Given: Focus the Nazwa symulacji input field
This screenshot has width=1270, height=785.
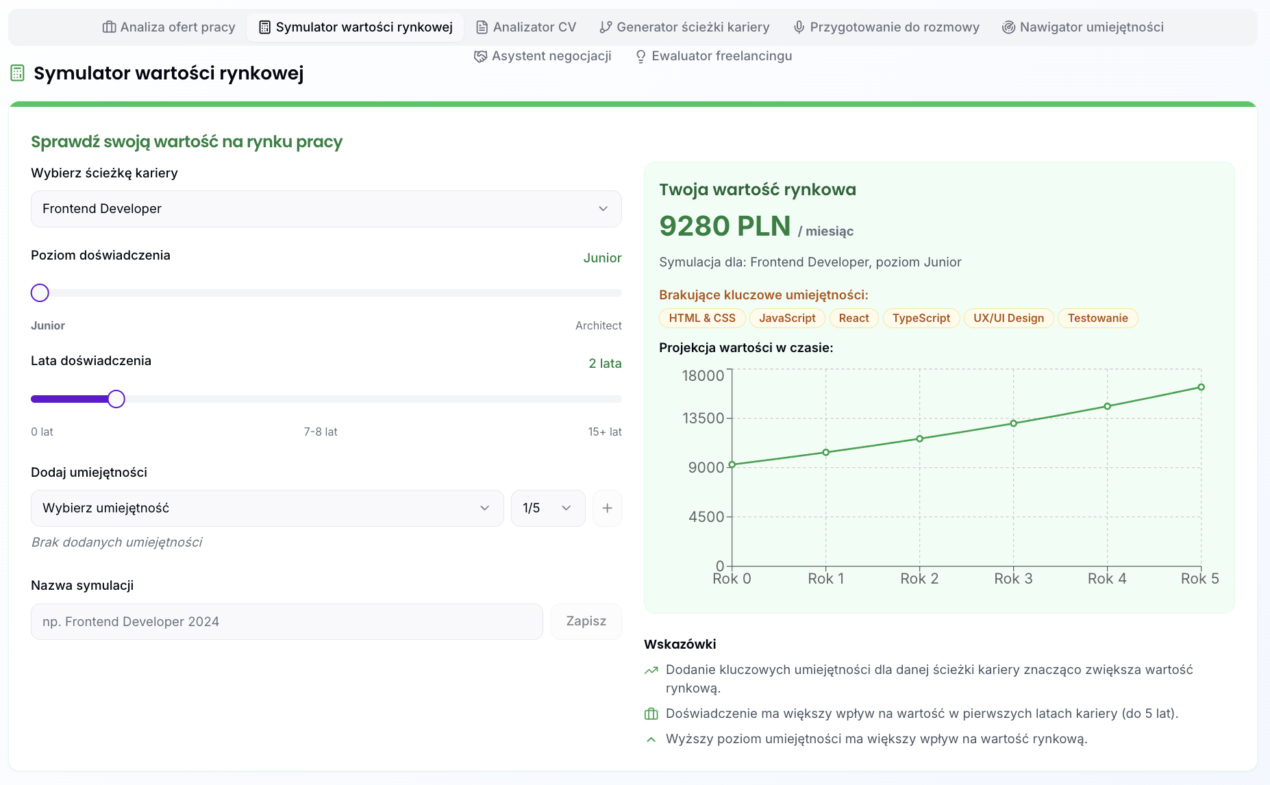Looking at the screenshot, I should pyautogui.click(x=287, y=622).
